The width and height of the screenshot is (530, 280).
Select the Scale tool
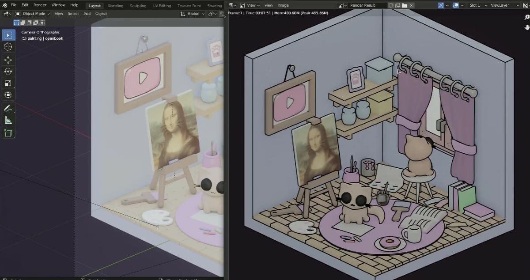(x=8, y=83)
